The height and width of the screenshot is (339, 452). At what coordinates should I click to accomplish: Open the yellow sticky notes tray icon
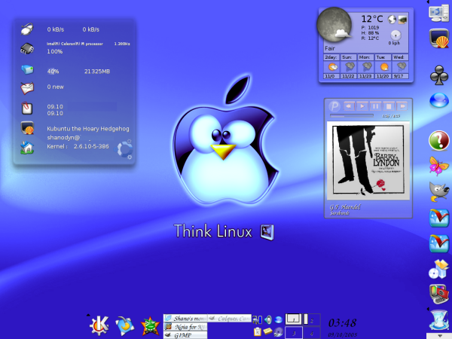tap(267, 331)
